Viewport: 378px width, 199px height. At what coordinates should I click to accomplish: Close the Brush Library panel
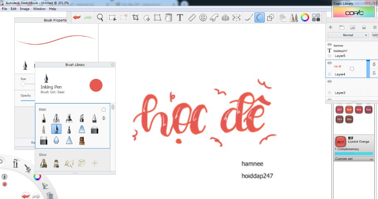(x=113, y=64)
